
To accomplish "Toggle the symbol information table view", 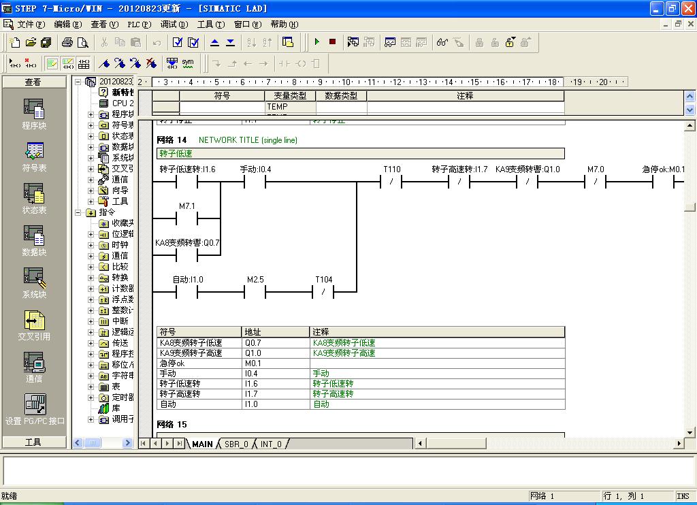I will pyautogui.click(x=83, y=63).
